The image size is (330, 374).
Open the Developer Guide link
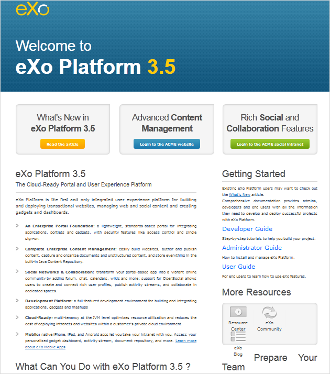point(247,229)
